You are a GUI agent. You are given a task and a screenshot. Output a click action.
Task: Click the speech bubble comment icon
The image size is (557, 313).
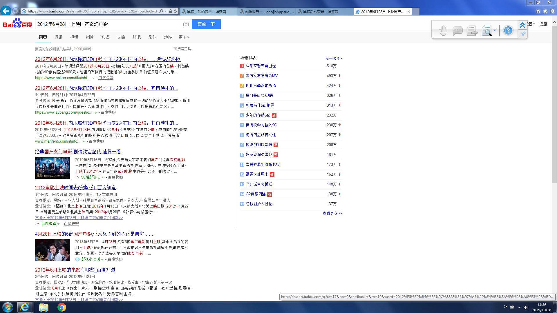457,30
